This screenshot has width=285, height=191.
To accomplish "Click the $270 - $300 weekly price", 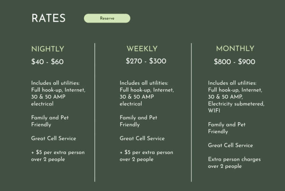I will 146,61.
